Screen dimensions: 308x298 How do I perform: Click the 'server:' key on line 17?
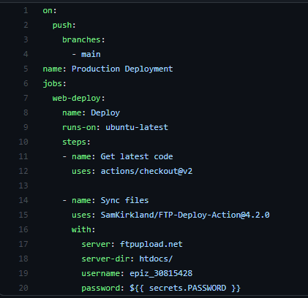click(x=98, y=244)
